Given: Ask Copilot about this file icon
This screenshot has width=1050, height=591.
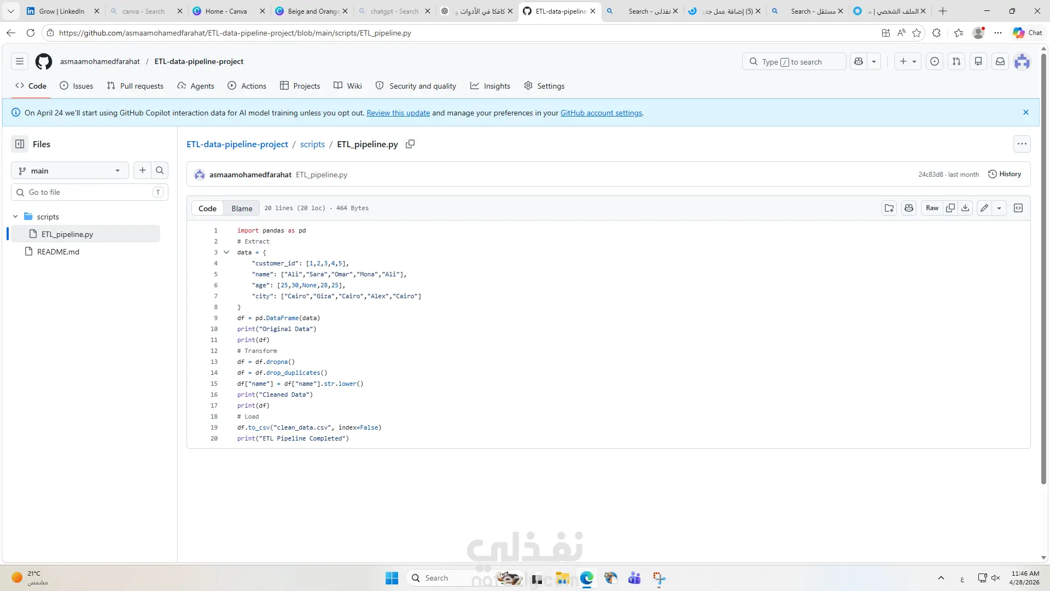Looking at the screenshot, I should pos(909,208).
